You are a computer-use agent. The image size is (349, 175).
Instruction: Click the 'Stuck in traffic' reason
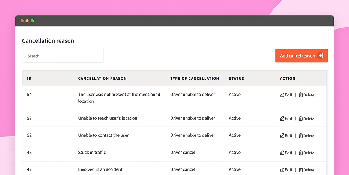click(x=92, y=152)
